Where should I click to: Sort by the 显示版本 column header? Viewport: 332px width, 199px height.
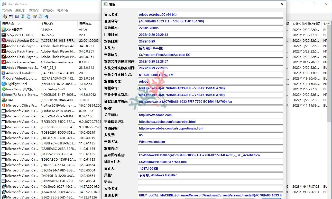pyautogui.click(x=89, y=24)
